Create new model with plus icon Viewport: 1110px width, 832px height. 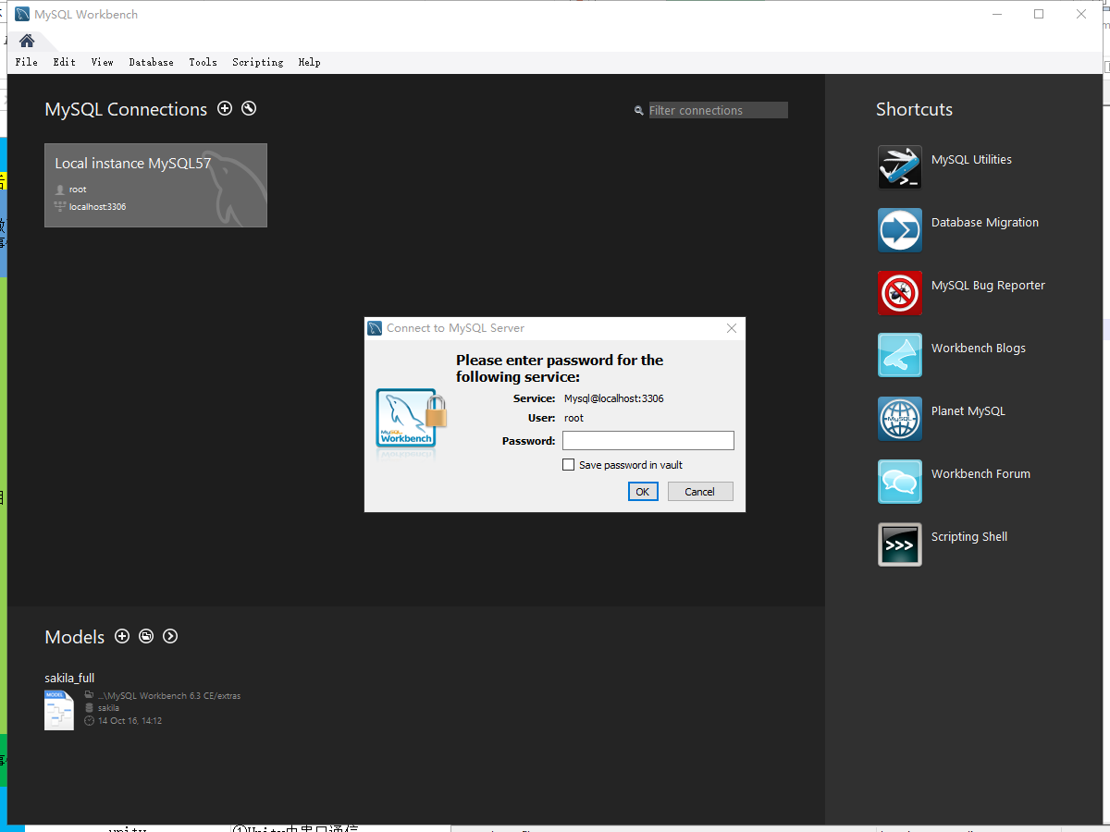122,636
